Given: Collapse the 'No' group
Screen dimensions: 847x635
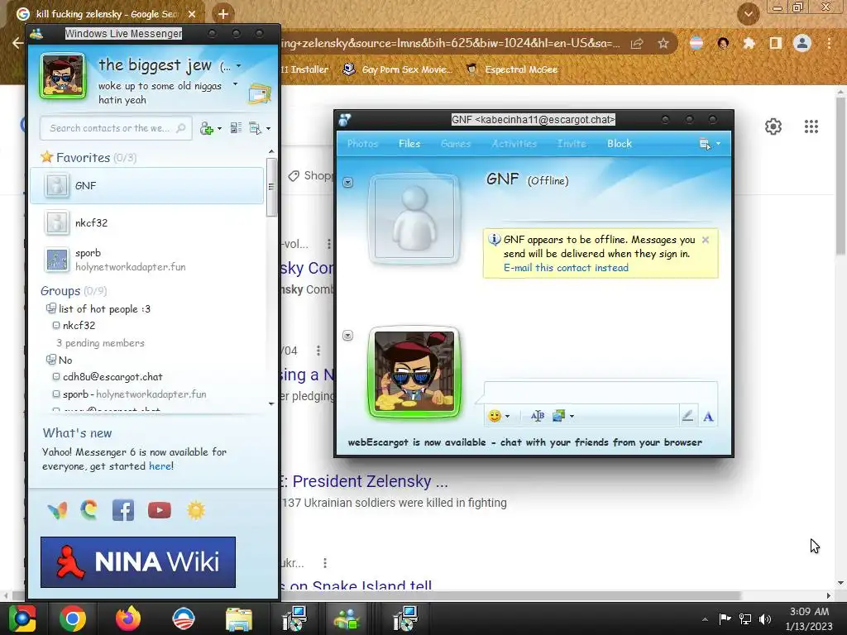Looking at the screenshot, I should pos(50,360).
